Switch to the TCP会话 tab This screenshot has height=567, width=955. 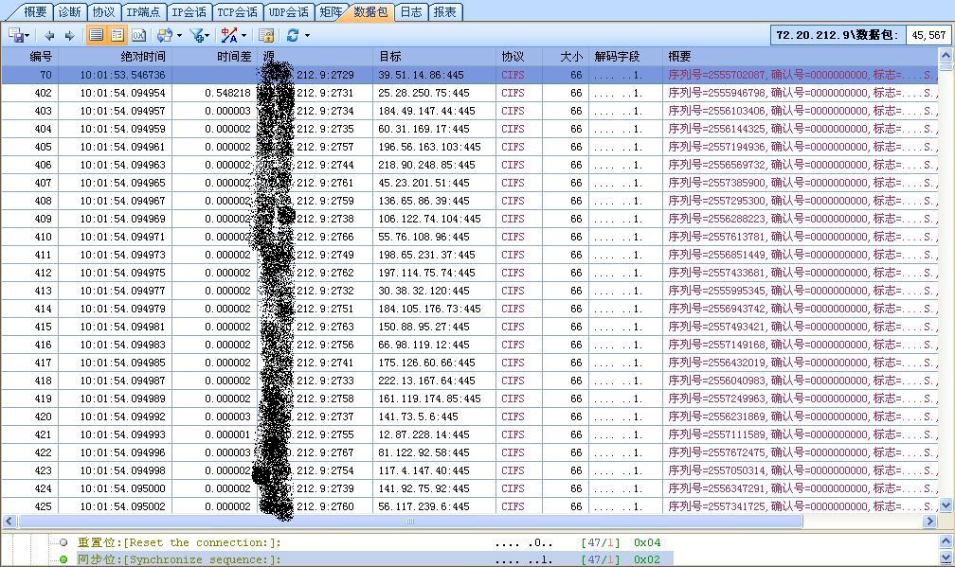[x=237, y=12]
